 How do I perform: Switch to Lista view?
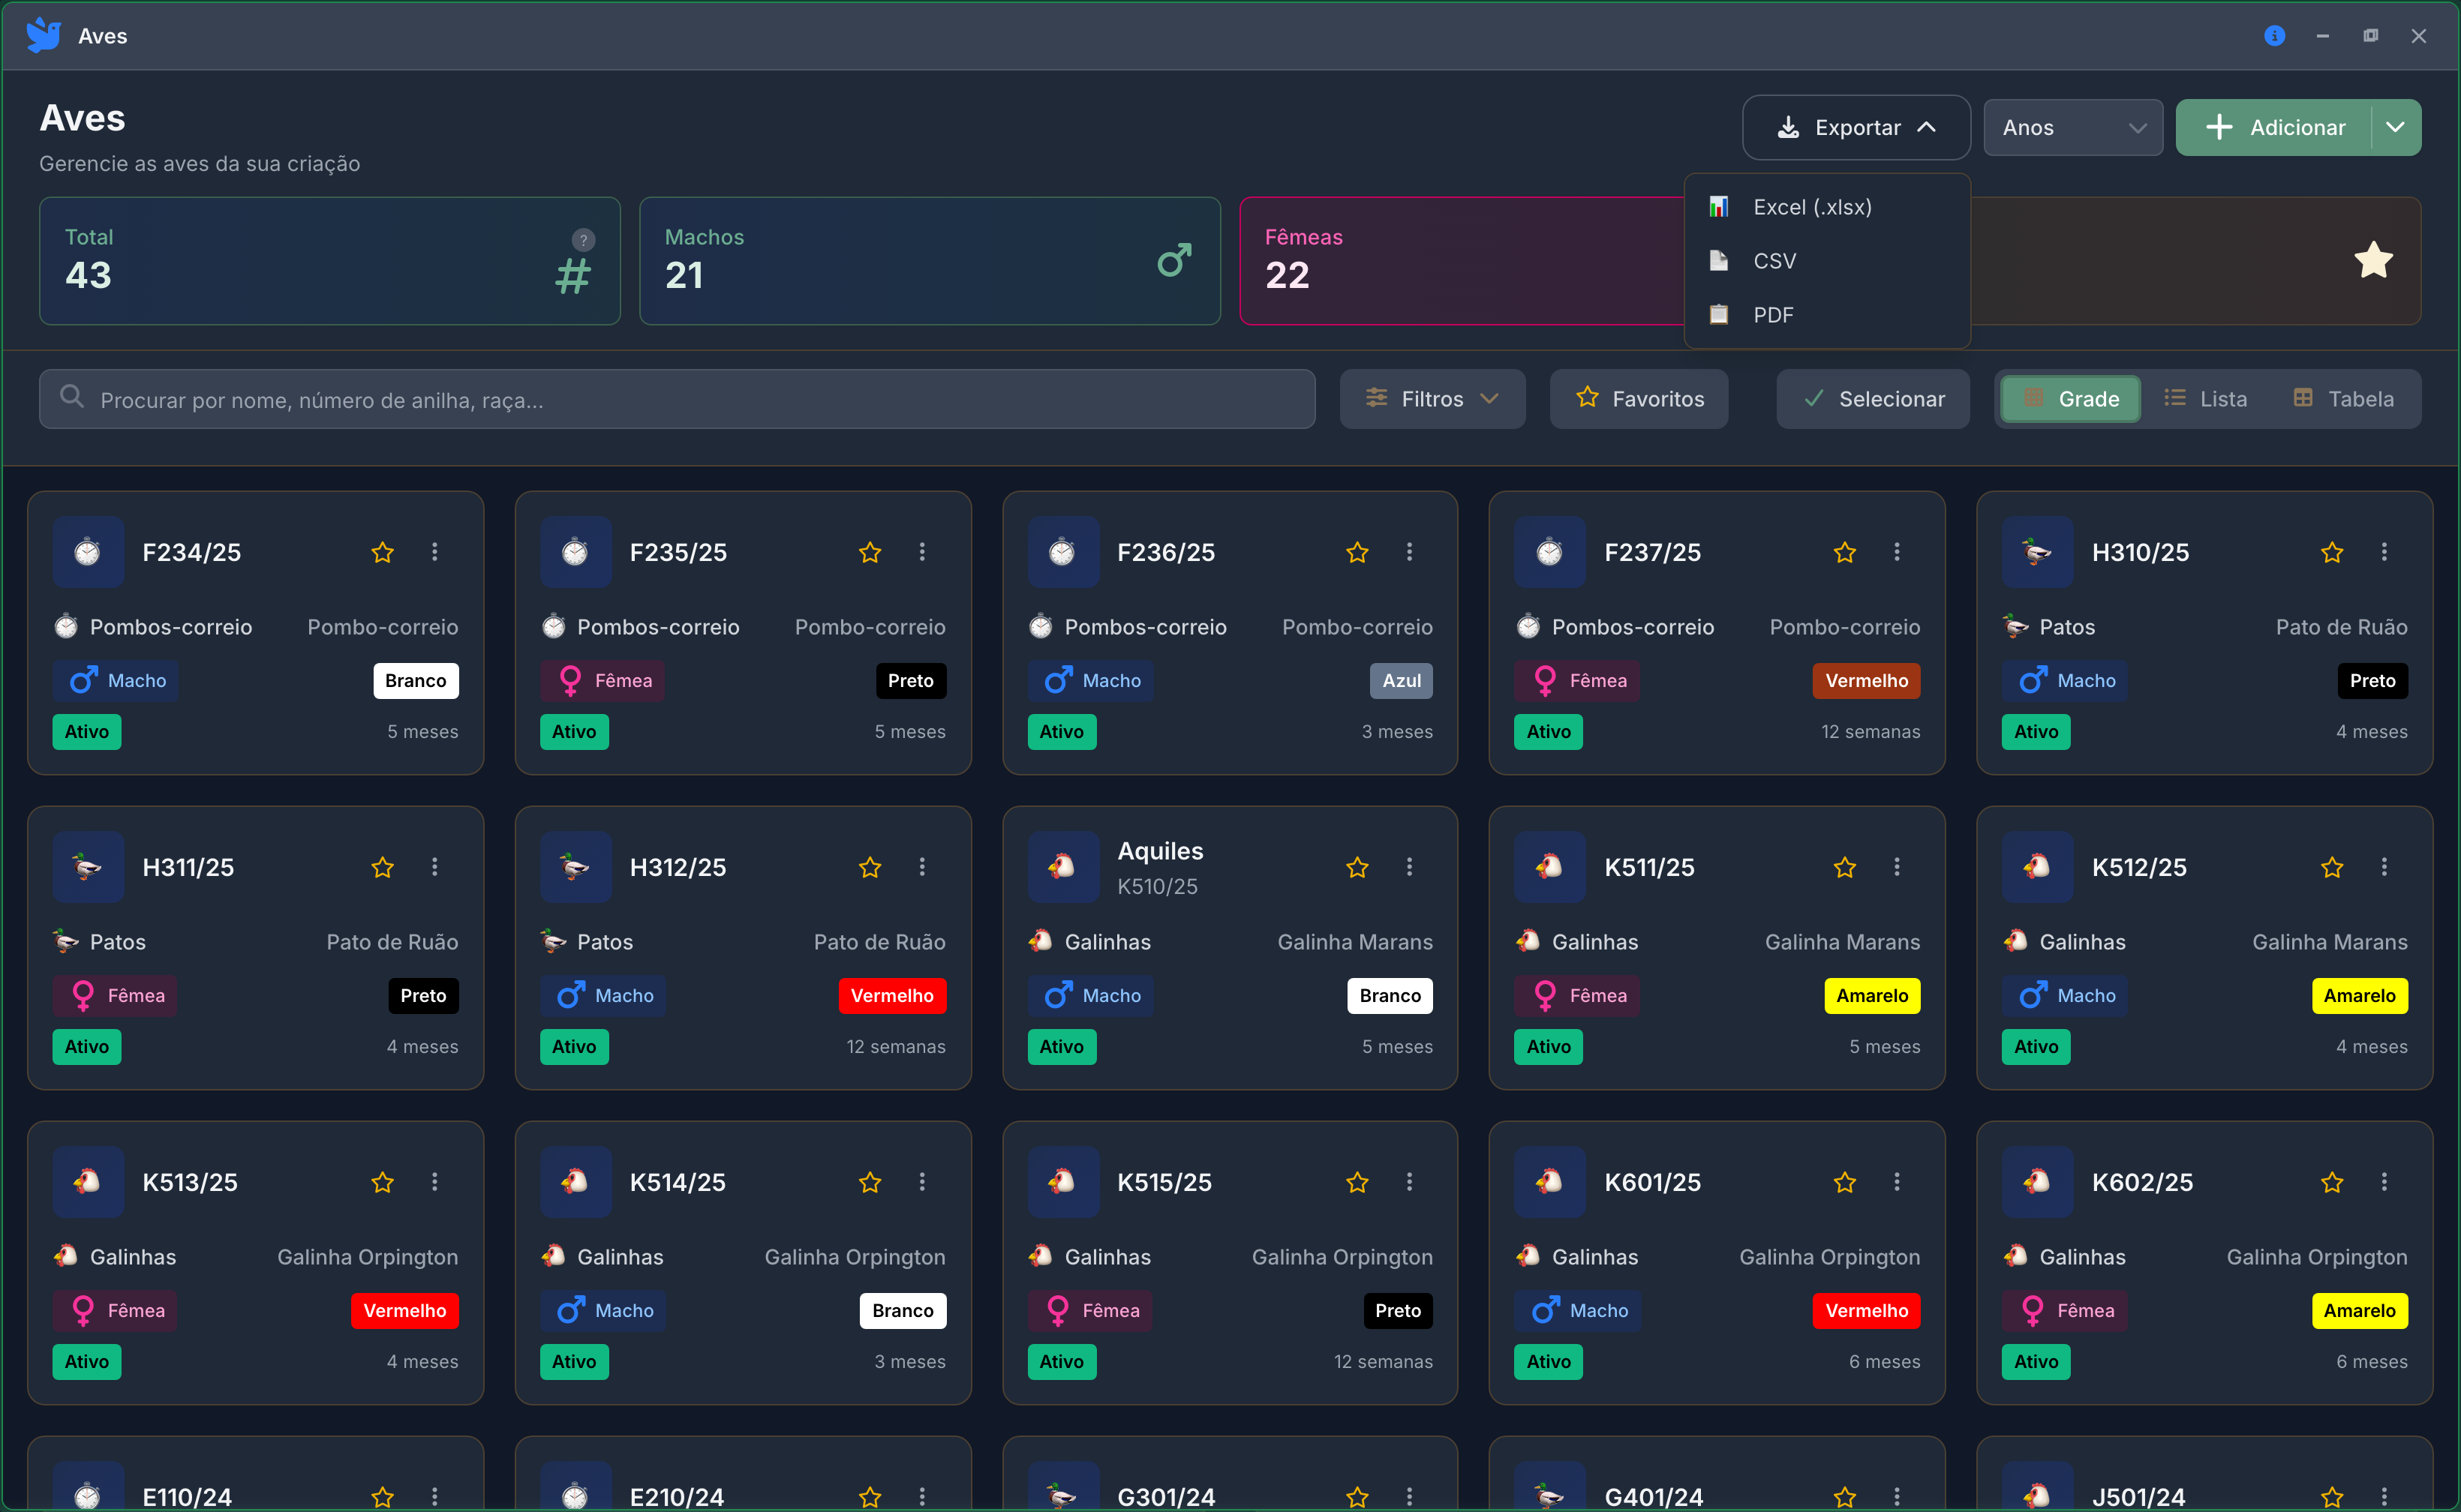(2205, 399)
